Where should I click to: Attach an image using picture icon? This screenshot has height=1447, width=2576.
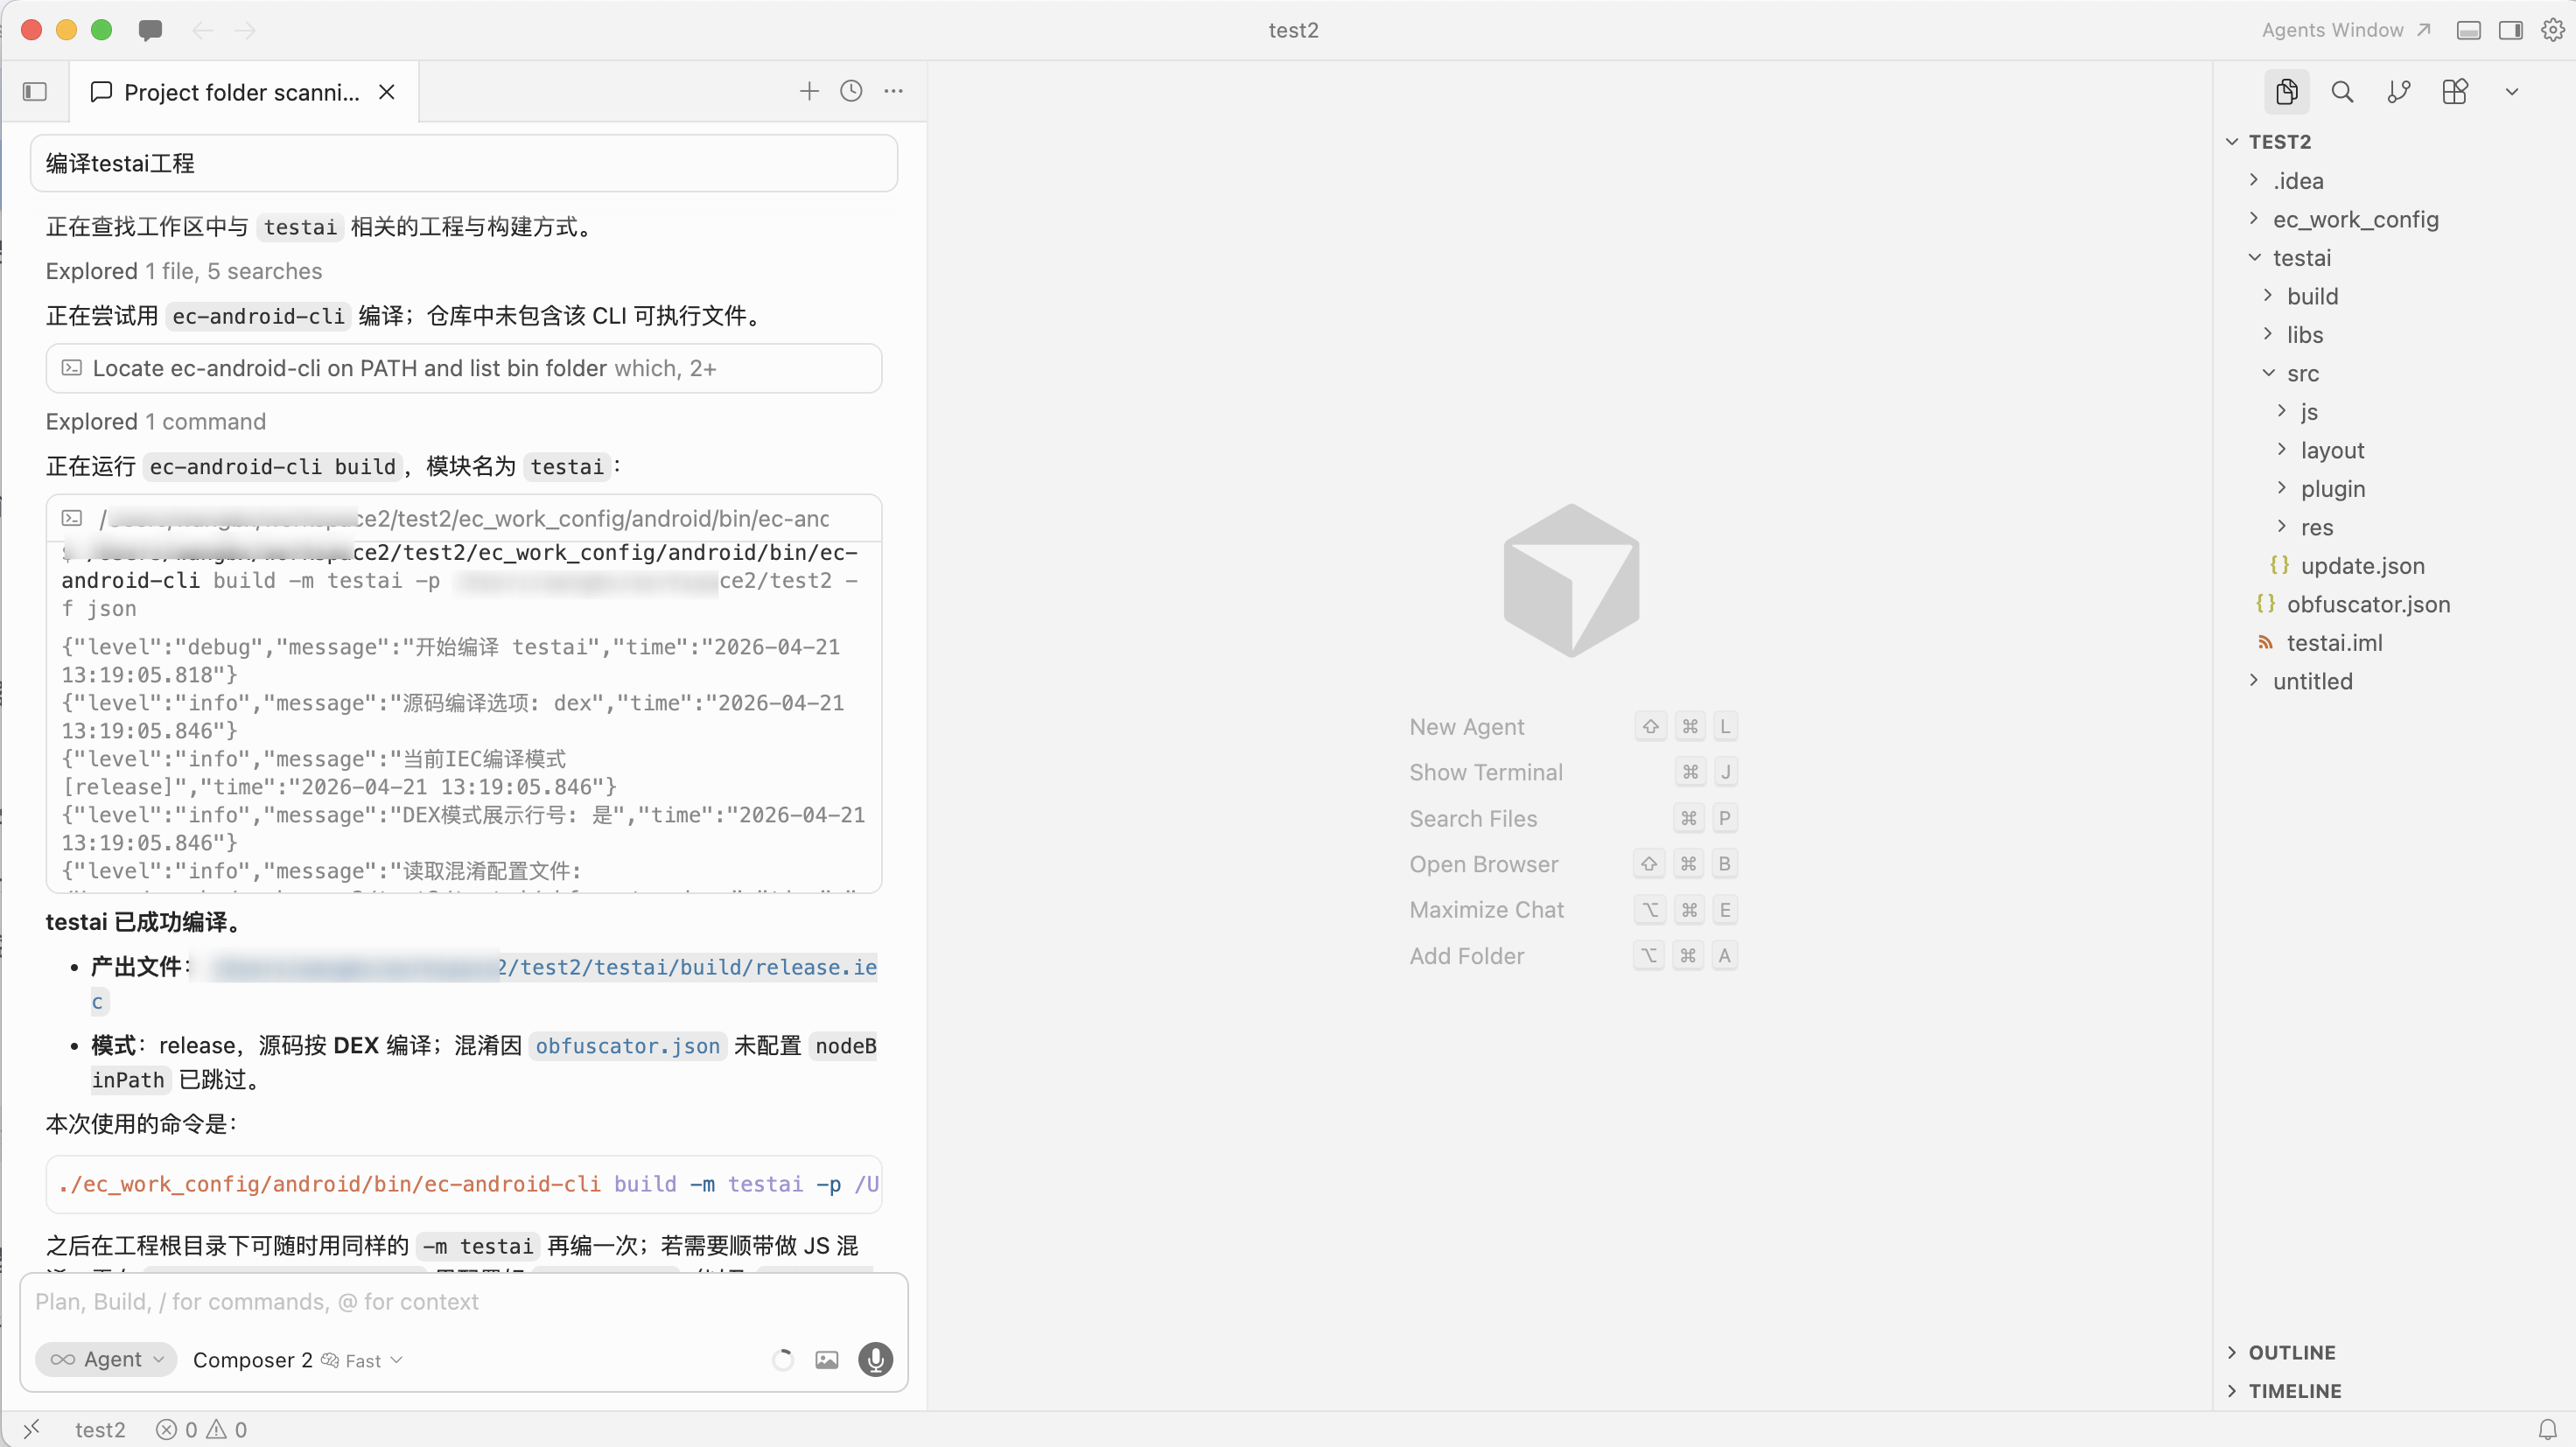[827, 1360]
